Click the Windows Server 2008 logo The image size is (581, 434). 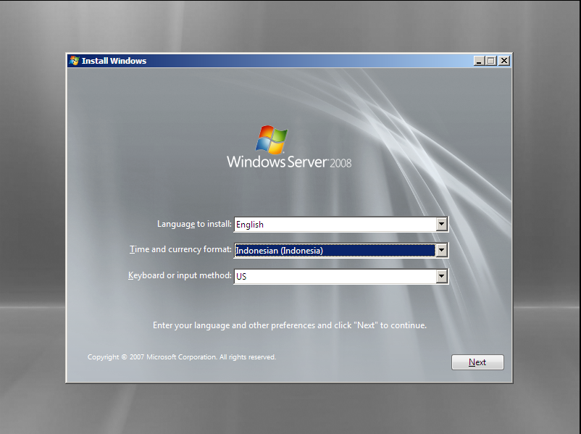[x=289, y=147]
